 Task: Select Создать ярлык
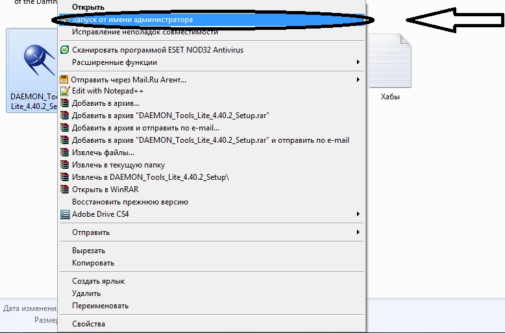point(212,281)
